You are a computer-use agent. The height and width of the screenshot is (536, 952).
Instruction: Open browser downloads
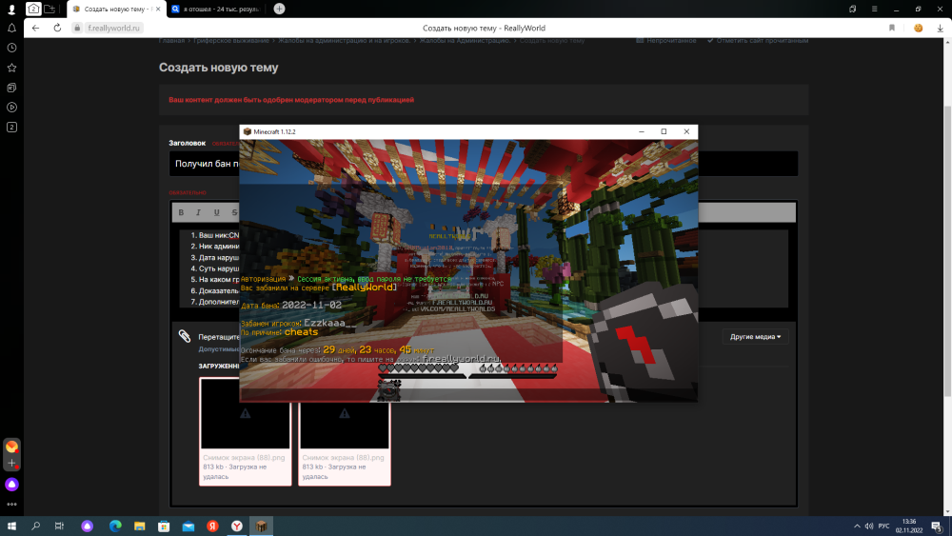940,28
